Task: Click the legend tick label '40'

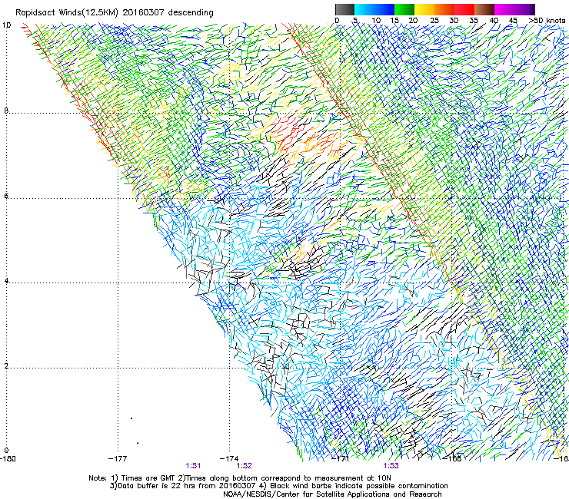Action: tap(494, 21)
